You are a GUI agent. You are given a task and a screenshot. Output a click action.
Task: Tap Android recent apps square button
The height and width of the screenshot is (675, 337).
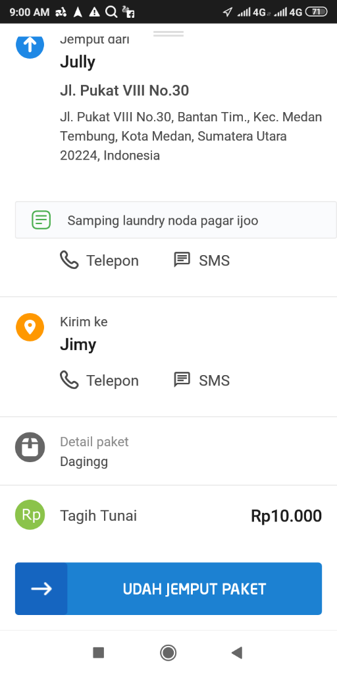tap(99, 653)
